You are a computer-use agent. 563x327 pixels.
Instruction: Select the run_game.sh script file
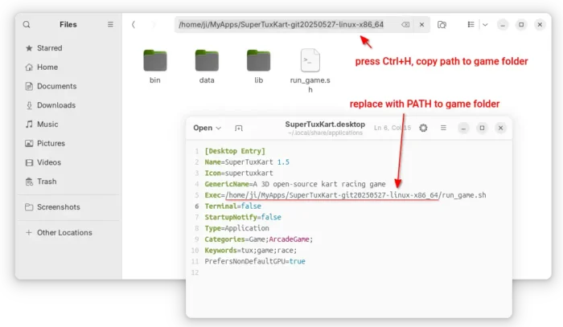(310, 71)
